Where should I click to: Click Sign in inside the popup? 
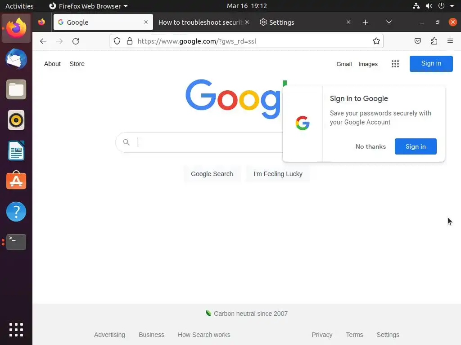click(x=416, y=146)
